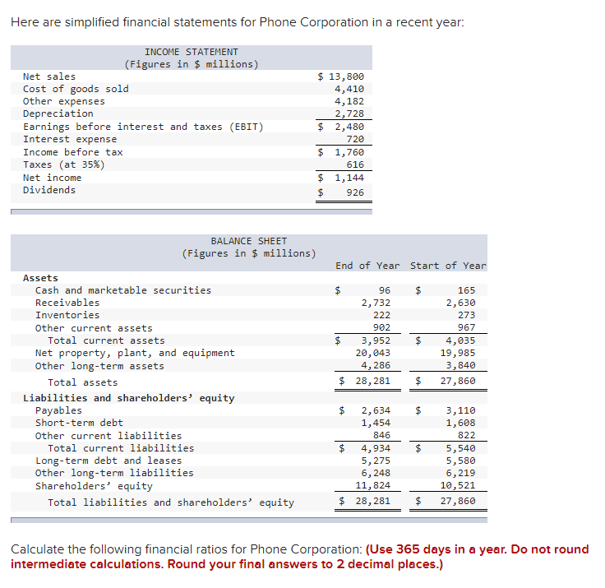The width and height of the screenshot is (605, 588).
Task: Click the tax amount 616
Action: (355, 164)
